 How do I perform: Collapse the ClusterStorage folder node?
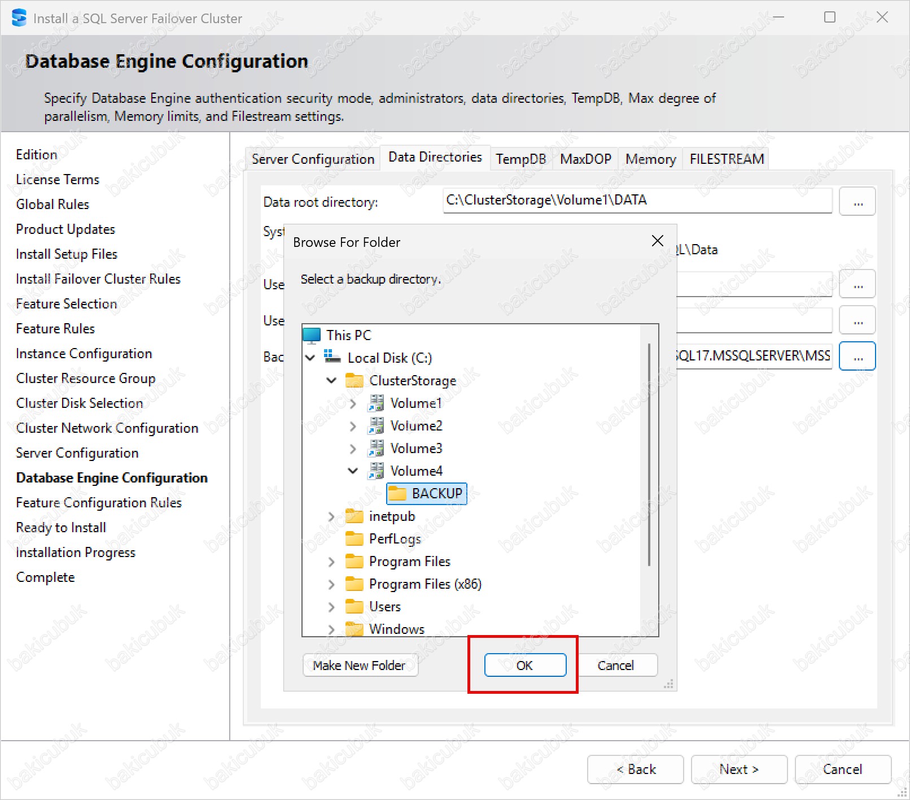(331, 380)
